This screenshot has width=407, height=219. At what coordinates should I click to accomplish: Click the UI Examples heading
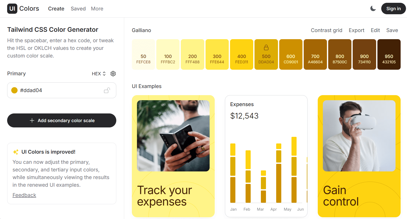[147, 86]
